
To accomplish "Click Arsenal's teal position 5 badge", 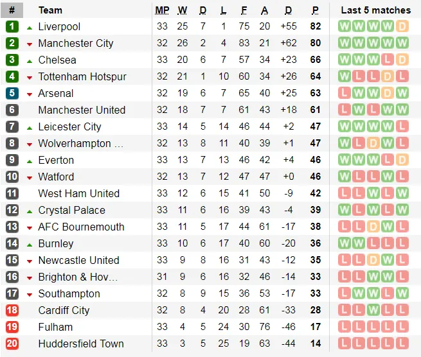I will (12, 94).
